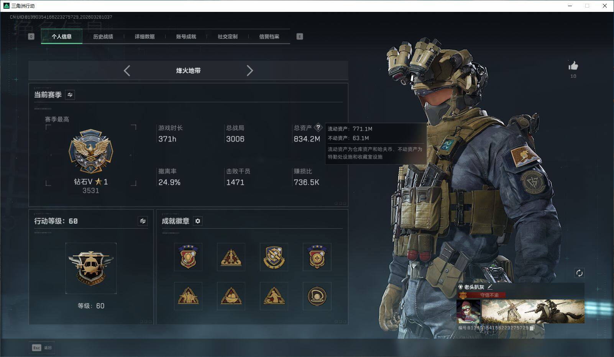Open the 详细数据 tab
The image size is (614, 357).
point(144,36)
